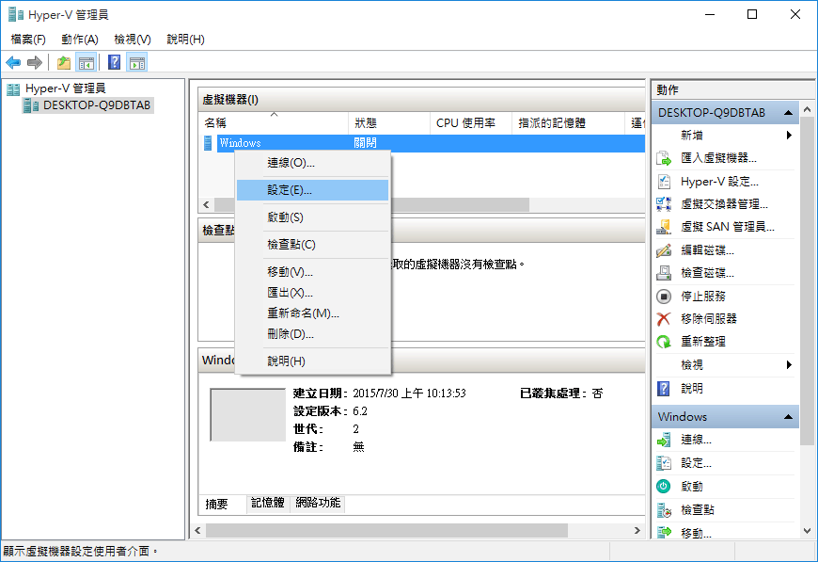
Task: Click the 虛擬交換器管理 icon
Action: [x=664, y=204]
